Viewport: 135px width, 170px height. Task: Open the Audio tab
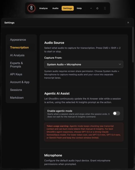click(55, 8)
